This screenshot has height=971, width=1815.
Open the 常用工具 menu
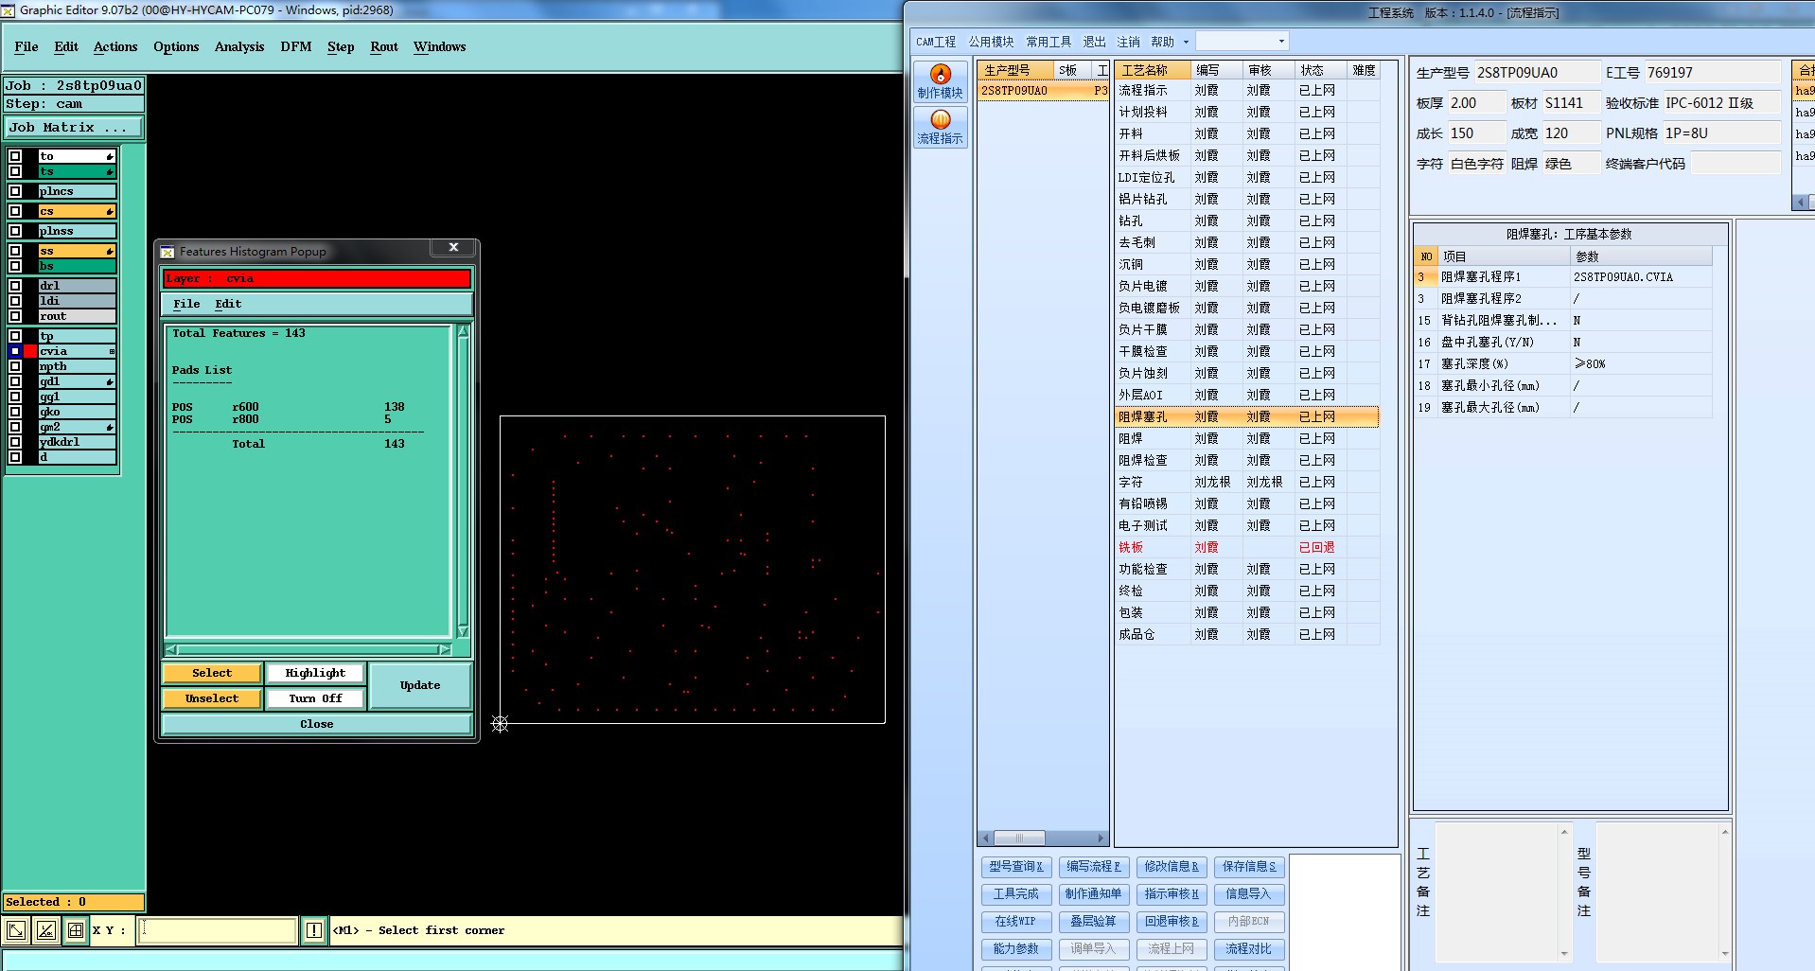tap(1048, 42)
